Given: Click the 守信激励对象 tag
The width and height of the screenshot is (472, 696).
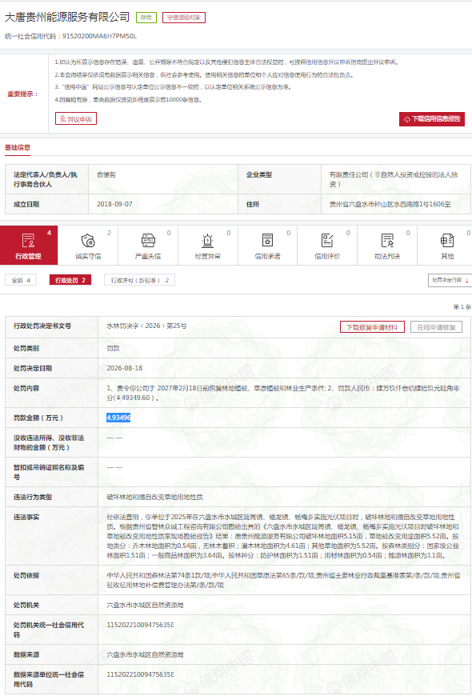Looking at the screenshot, I should pyautogui.click(x=184, y=18).
